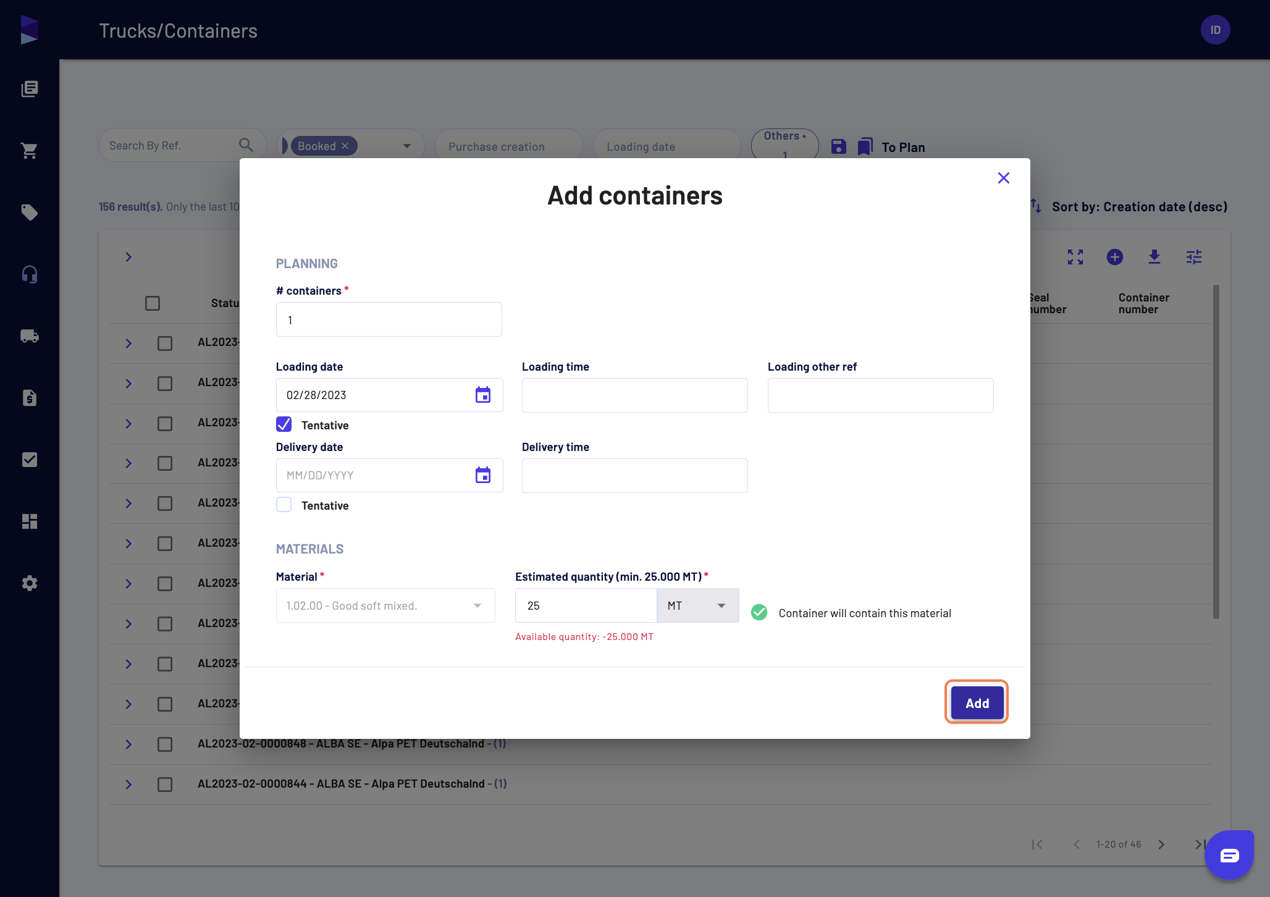This screenshot has height=897, width=1270.
Task: Open the column tune settings icon
Action: point(1194,257)
